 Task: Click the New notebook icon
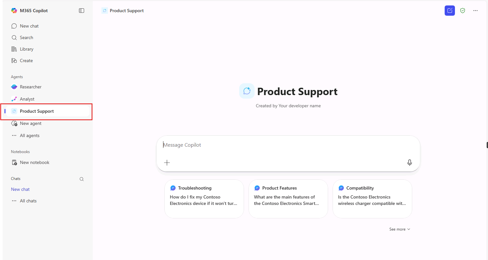[x=14, y=162]
